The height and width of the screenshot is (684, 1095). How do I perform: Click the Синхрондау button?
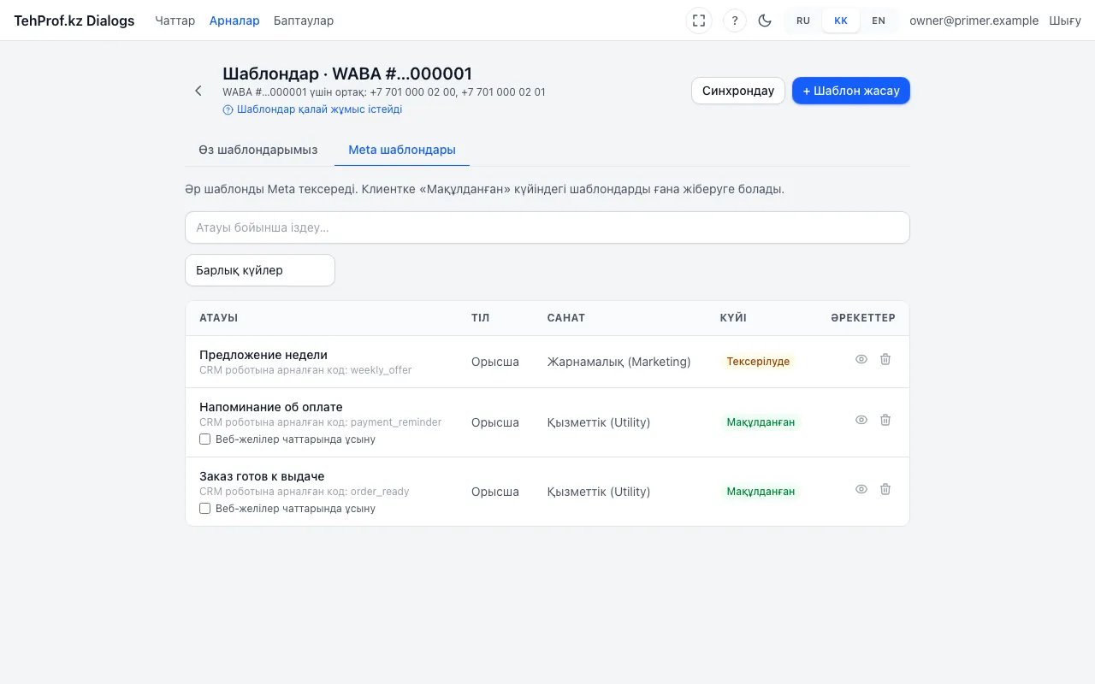tap(738, 91)
